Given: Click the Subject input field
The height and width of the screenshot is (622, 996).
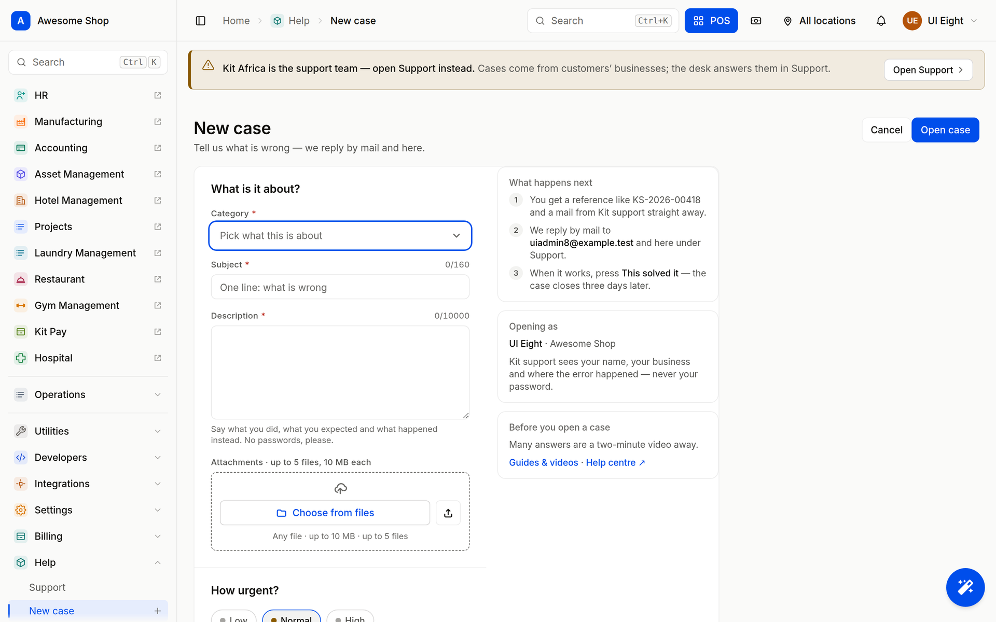Looking at the screenshot, I should 340,287.
